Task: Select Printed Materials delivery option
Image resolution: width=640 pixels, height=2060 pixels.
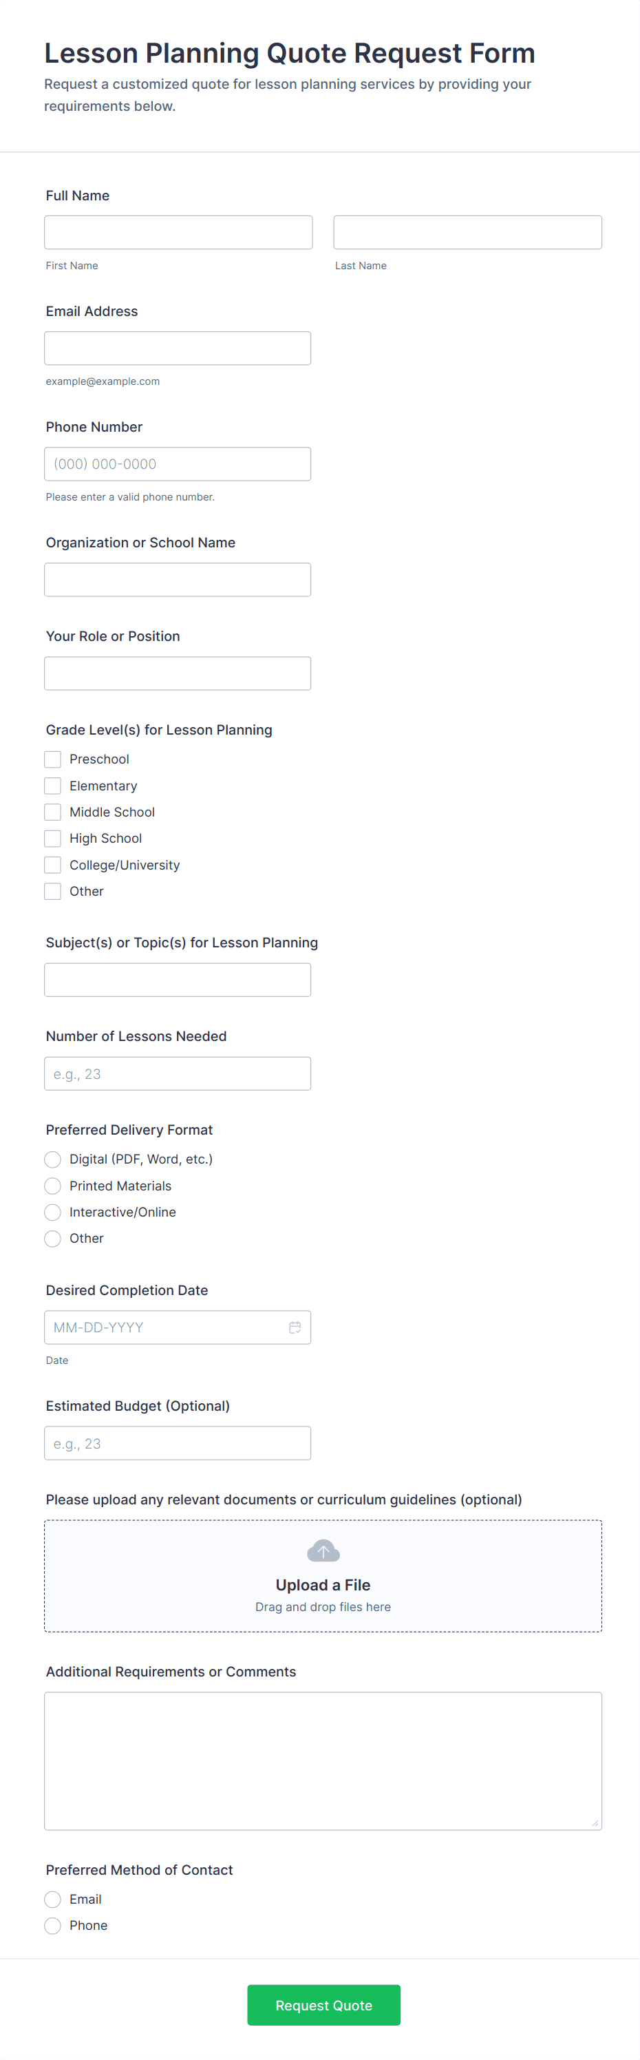Action: [x=53, y=1186]
